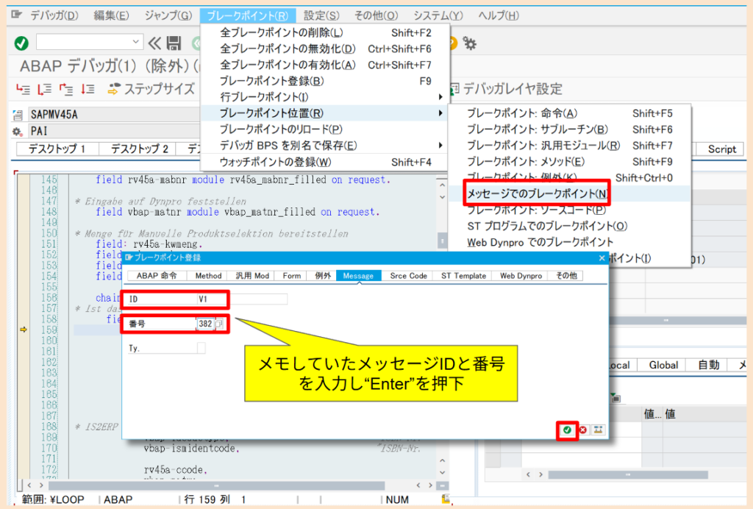Select the 汎用 Mod dialog tab

pos(252,276)
